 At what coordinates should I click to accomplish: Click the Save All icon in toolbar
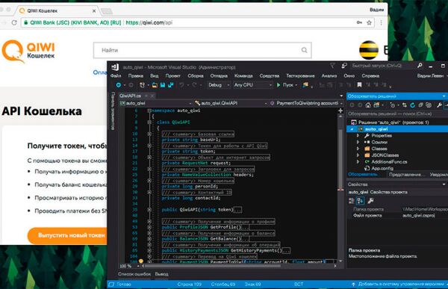click(x=170, y=85)
